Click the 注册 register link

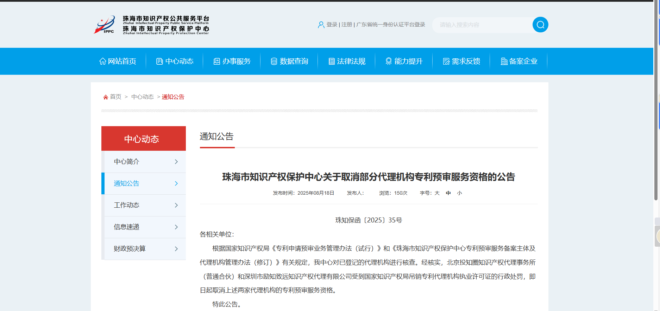346,25
